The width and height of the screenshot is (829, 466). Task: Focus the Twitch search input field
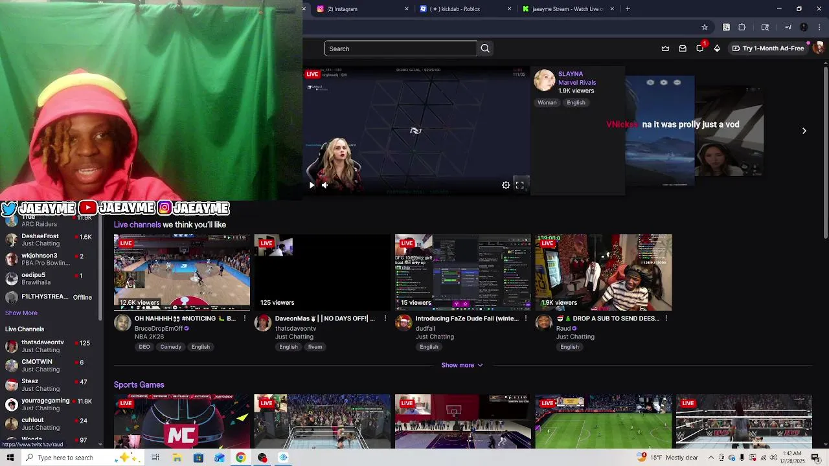click(x=400, y=49)
